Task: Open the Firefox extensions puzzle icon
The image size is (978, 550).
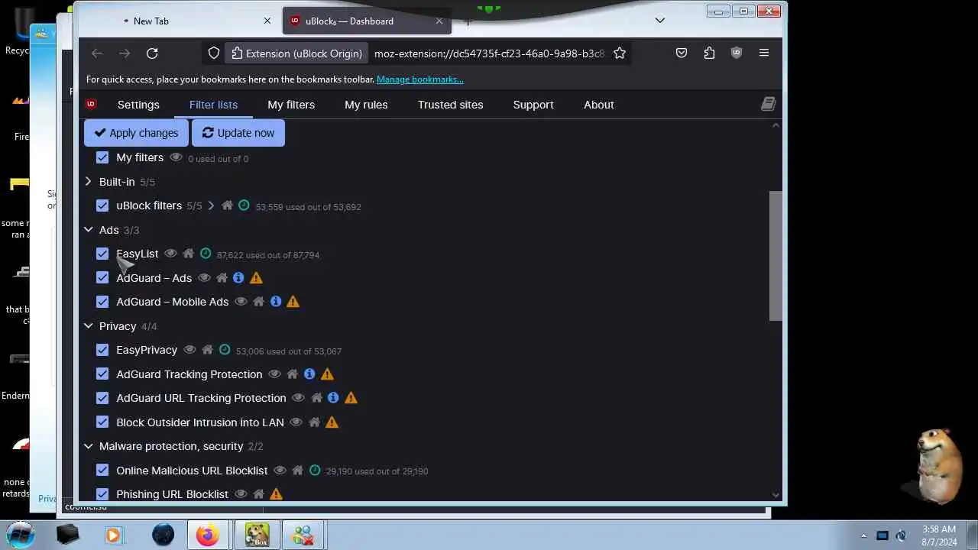Action: [709, 53]
